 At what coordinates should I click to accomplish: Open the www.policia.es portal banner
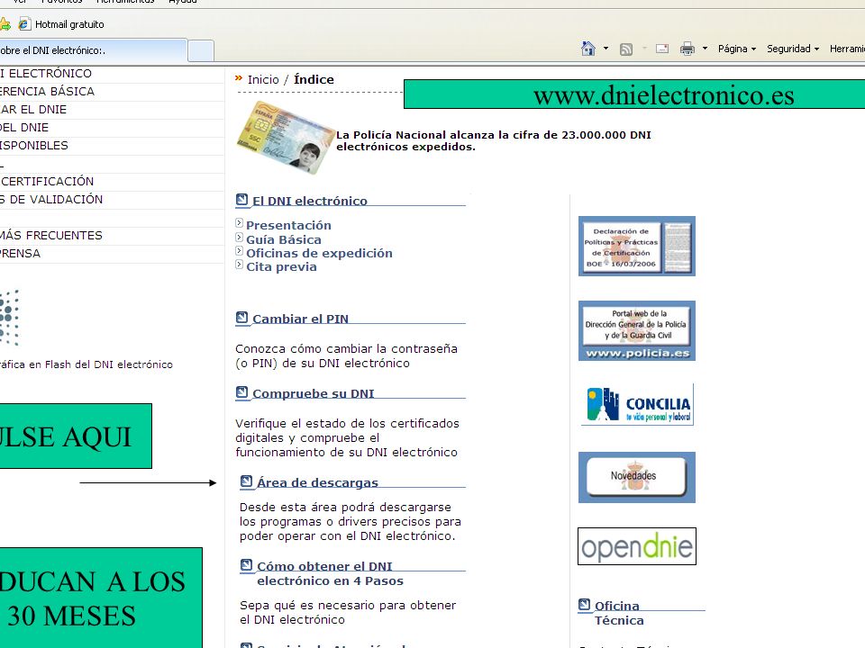coord(637,330)
